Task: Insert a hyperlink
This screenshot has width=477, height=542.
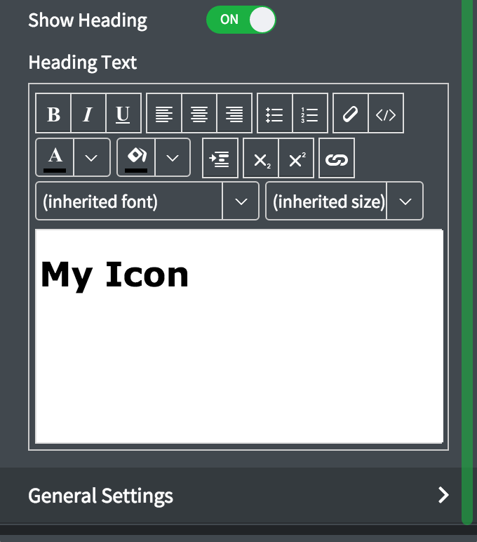Action: [x=337, y=158]
